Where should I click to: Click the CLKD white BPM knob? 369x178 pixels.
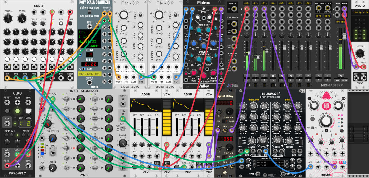[28, 111]
